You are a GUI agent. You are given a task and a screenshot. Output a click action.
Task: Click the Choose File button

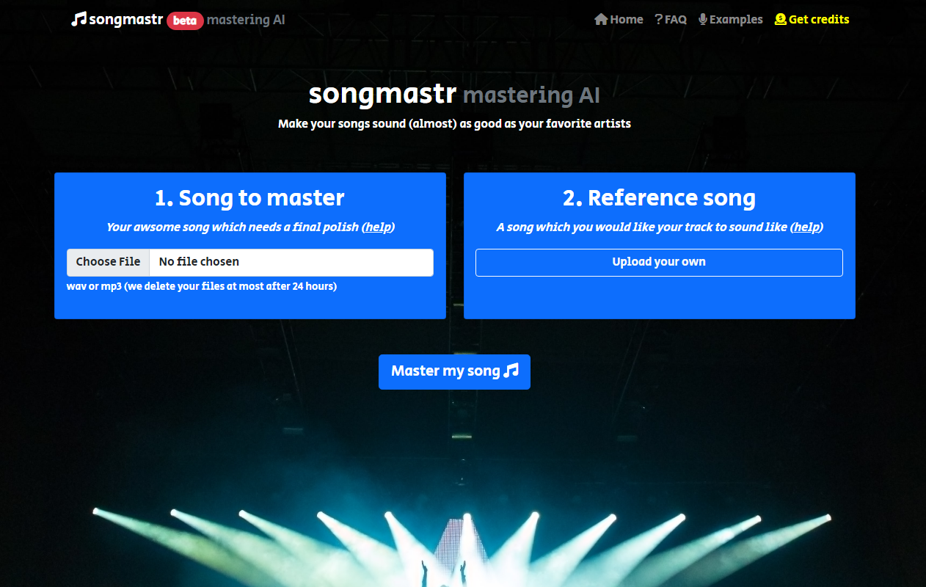[108, 262]
